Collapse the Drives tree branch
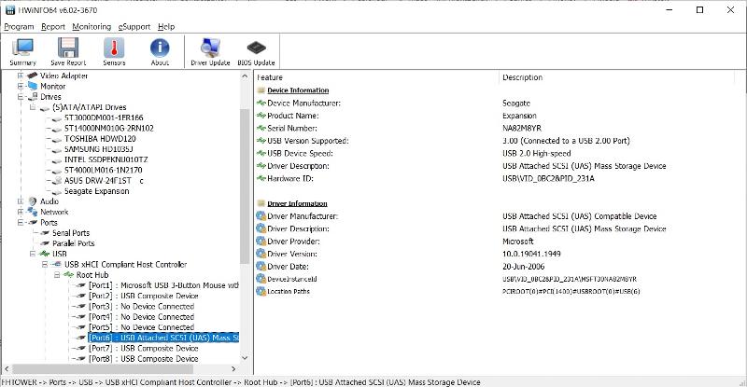 20,97
